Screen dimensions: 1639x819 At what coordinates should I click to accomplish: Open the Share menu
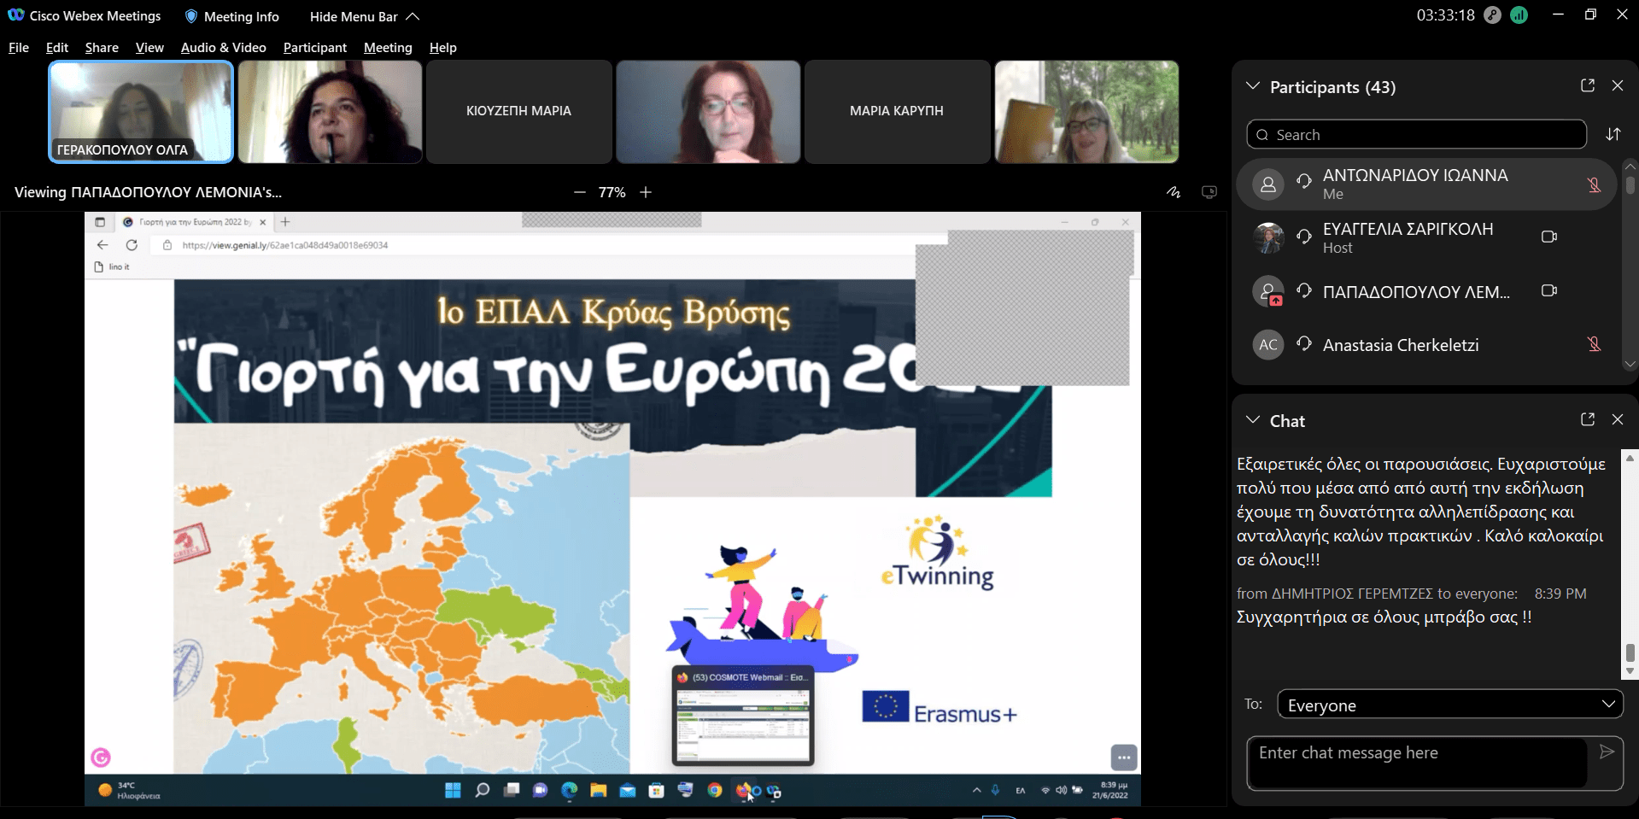click(x=102, y=48)
